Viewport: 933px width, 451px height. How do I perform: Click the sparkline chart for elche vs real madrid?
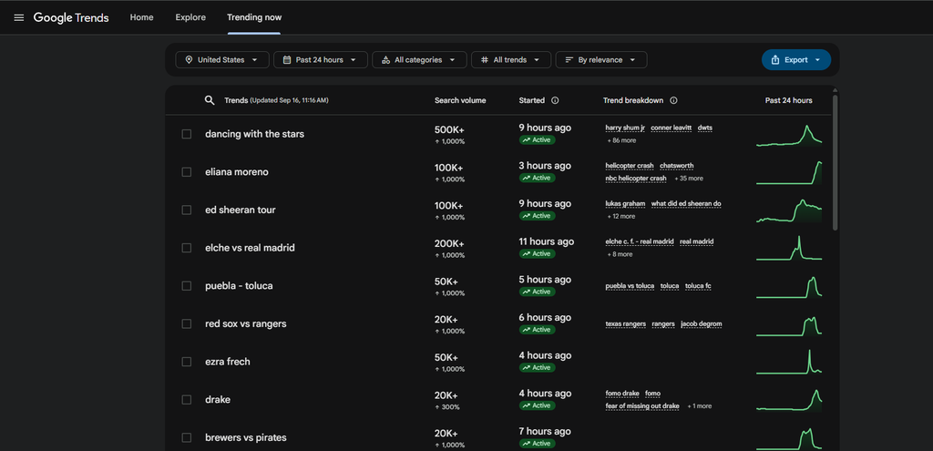coord(789,248)
